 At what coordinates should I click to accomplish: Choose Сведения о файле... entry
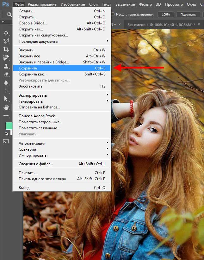[x=62, y=164]
